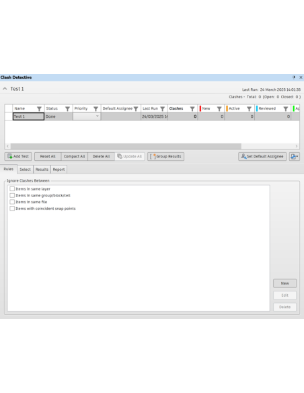
Task: Click the Update All button
Action: coord(130,156)
